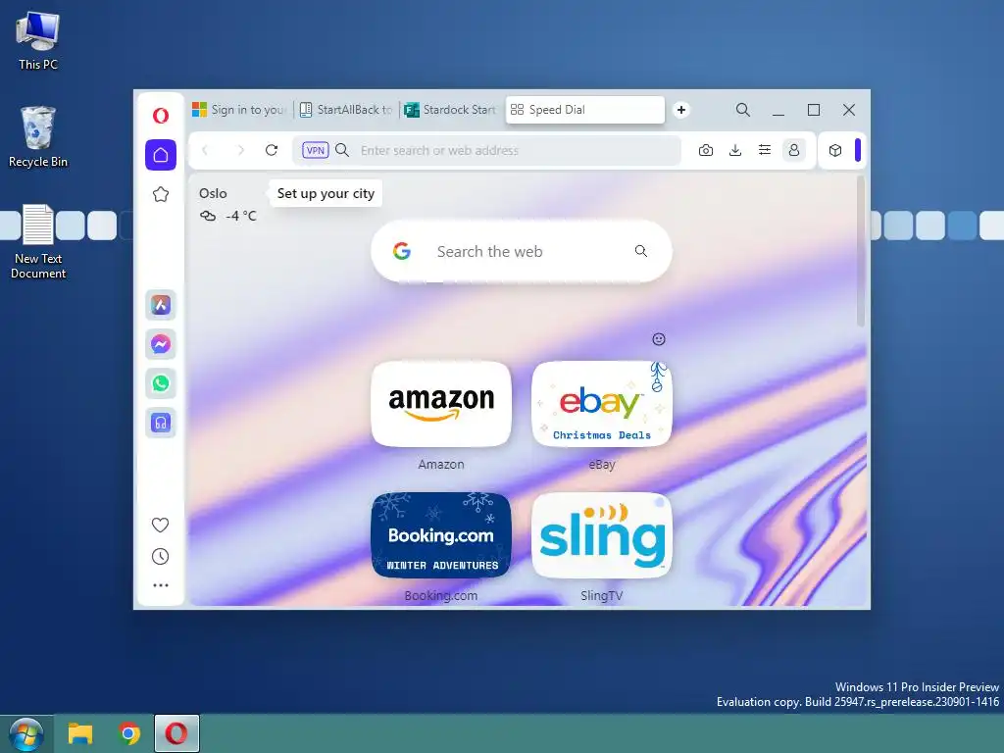The height and width of the screenshot is (753, 1004).
Task: Launch Aria AI from the sidebar
Action: (x=161, y=305)
